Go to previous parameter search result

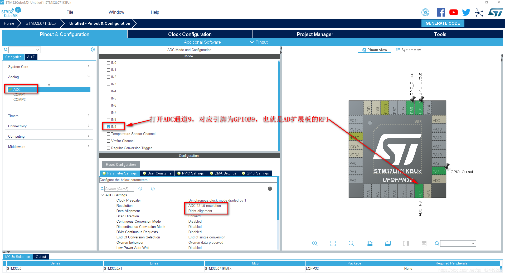[x=140, y=189]
